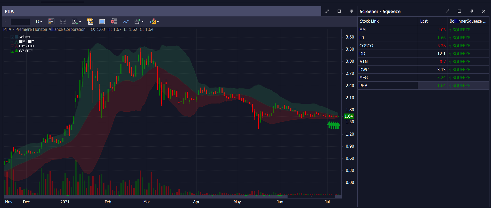Open the data list view icon
The height and width of the screenshot is (208, 491).
(x=51, y=22)
